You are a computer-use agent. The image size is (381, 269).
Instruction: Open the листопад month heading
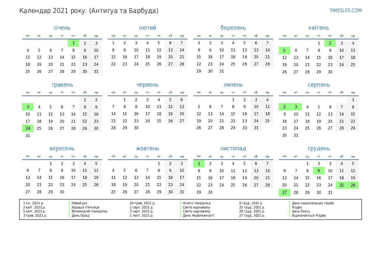(233, 148)
